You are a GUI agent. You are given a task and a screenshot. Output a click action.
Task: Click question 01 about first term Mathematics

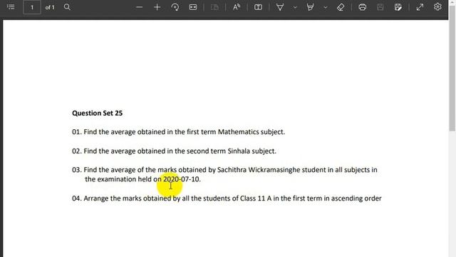coord(179,132)
